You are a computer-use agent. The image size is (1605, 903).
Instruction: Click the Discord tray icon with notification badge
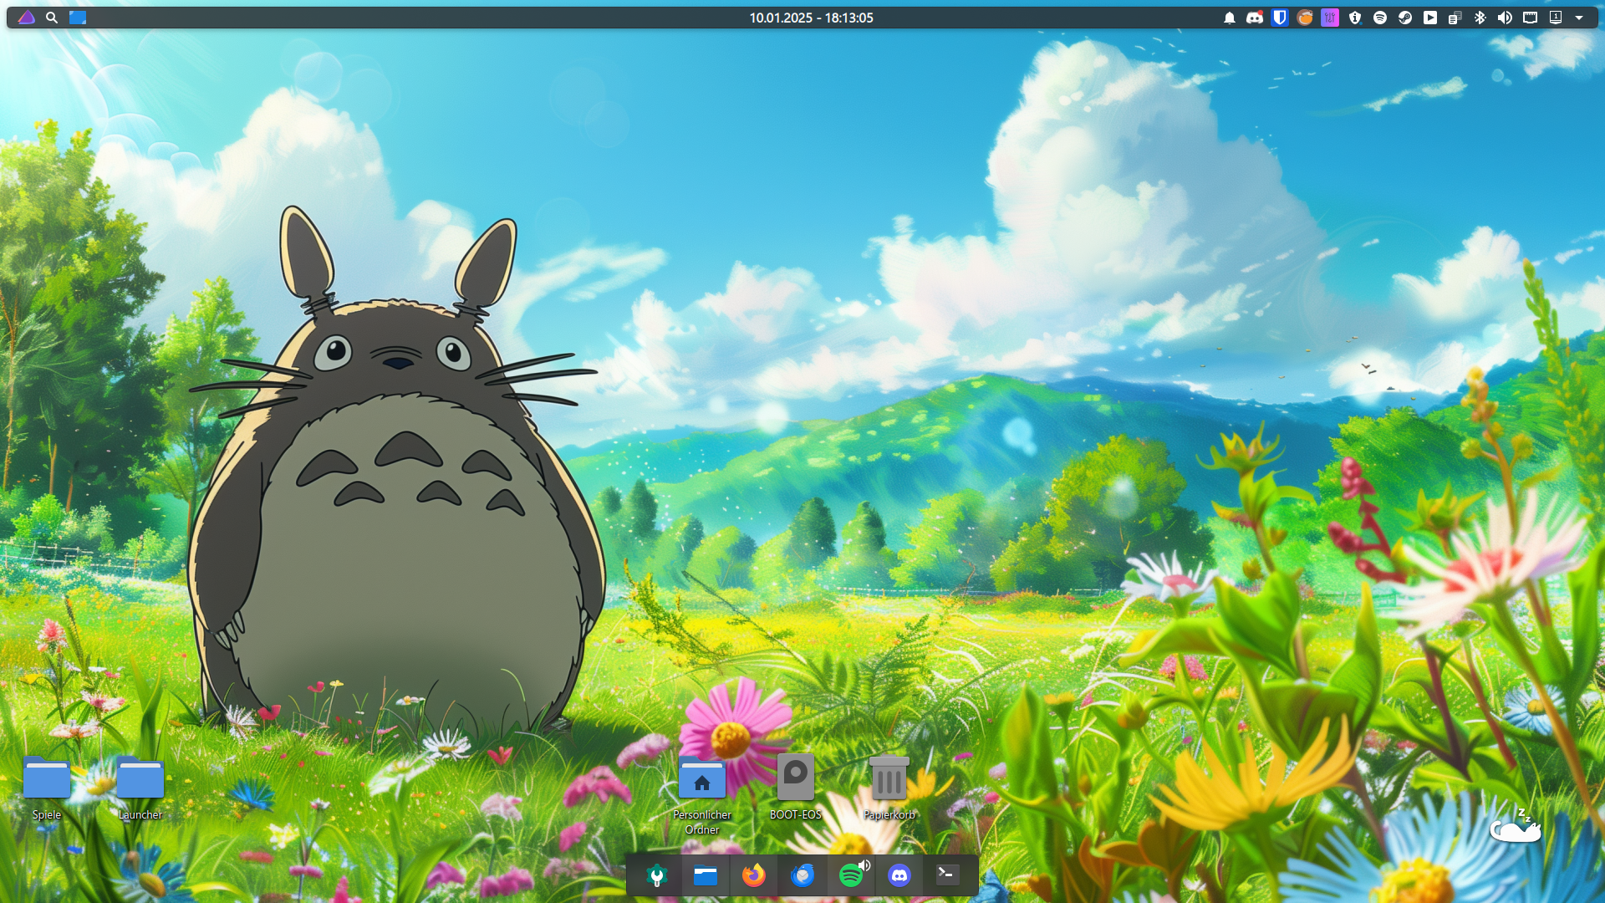[x=1254, y=18]
